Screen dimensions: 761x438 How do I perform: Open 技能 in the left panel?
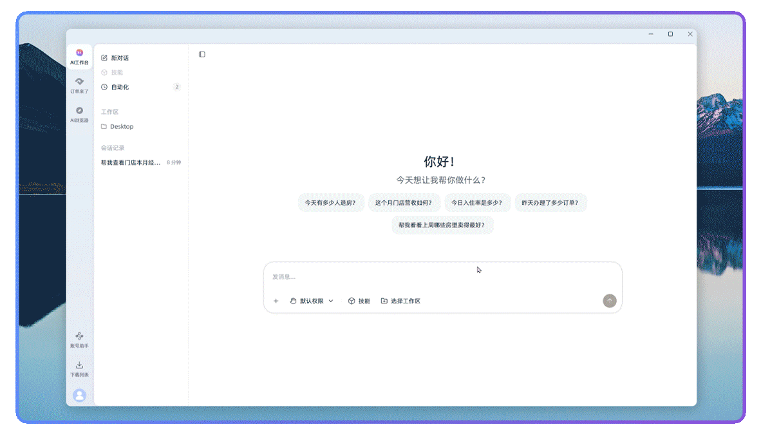[x=112, y=72]
